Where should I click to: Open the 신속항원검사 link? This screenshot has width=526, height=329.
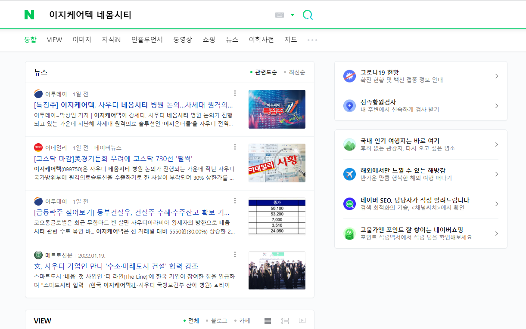tap(378, 102)
